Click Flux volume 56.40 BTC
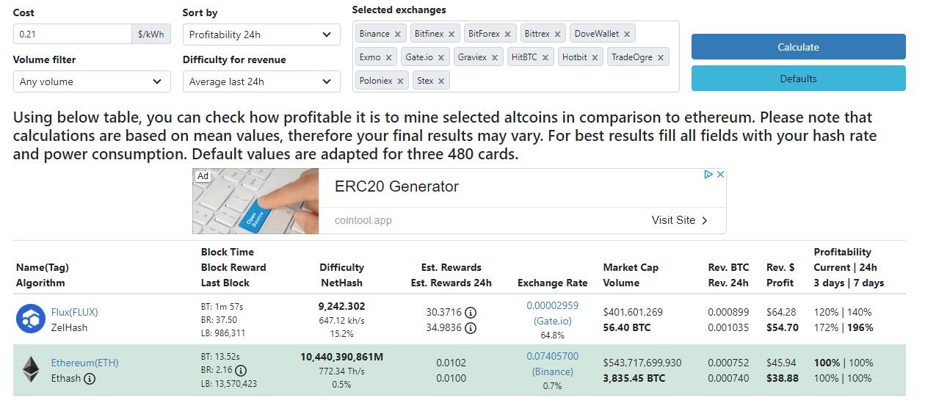This screenshot has width=925, height=403. click(x=626, y=327)
